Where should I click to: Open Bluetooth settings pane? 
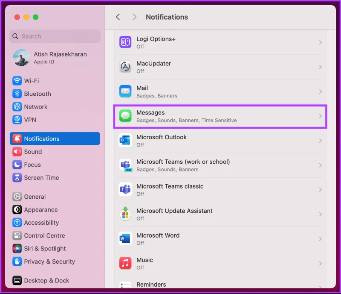click(x=55, y=94)
